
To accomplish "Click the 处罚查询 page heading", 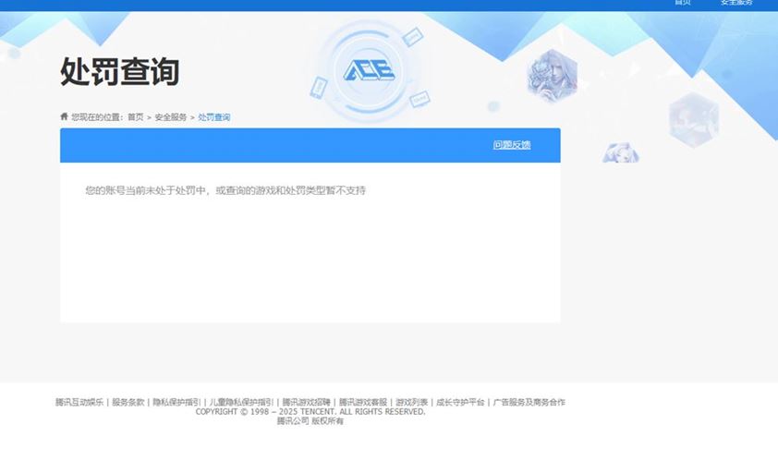I will pyautogui.click(x=119, y=72).
